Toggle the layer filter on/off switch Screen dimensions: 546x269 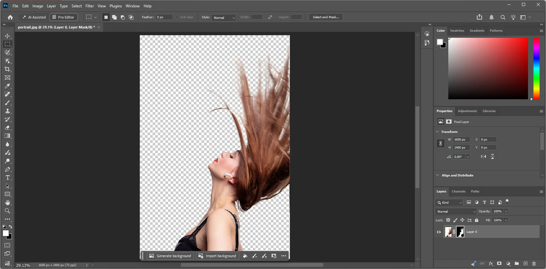point(507,201)
